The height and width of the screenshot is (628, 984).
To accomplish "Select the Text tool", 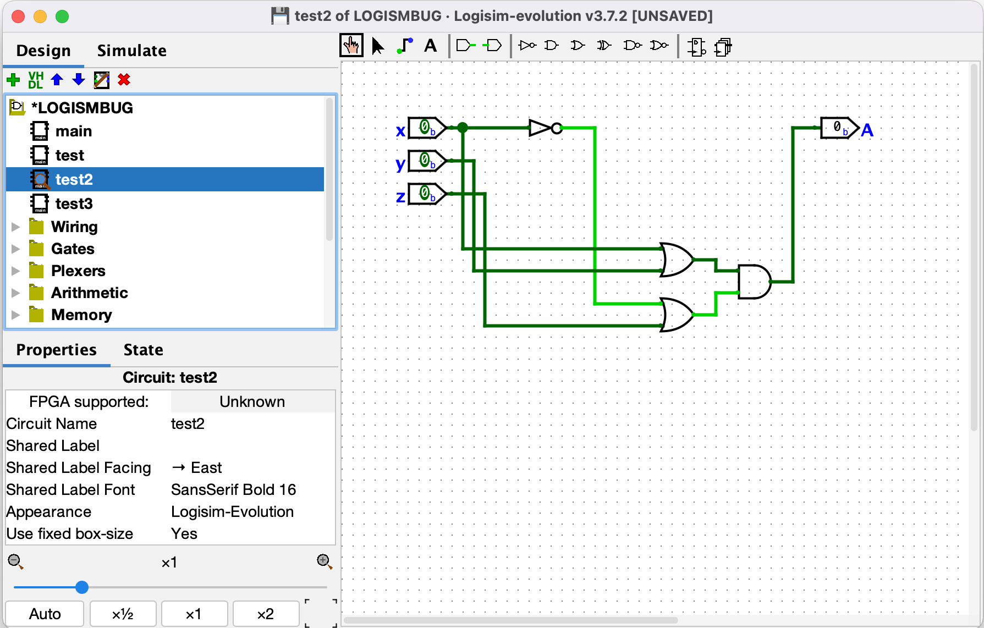I will coord(431,46).
